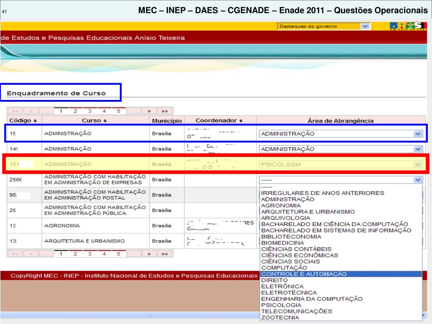Viewport: 432px width, 324px height.
Task: Sort the table by the Código column arrows
Action: 35,121
